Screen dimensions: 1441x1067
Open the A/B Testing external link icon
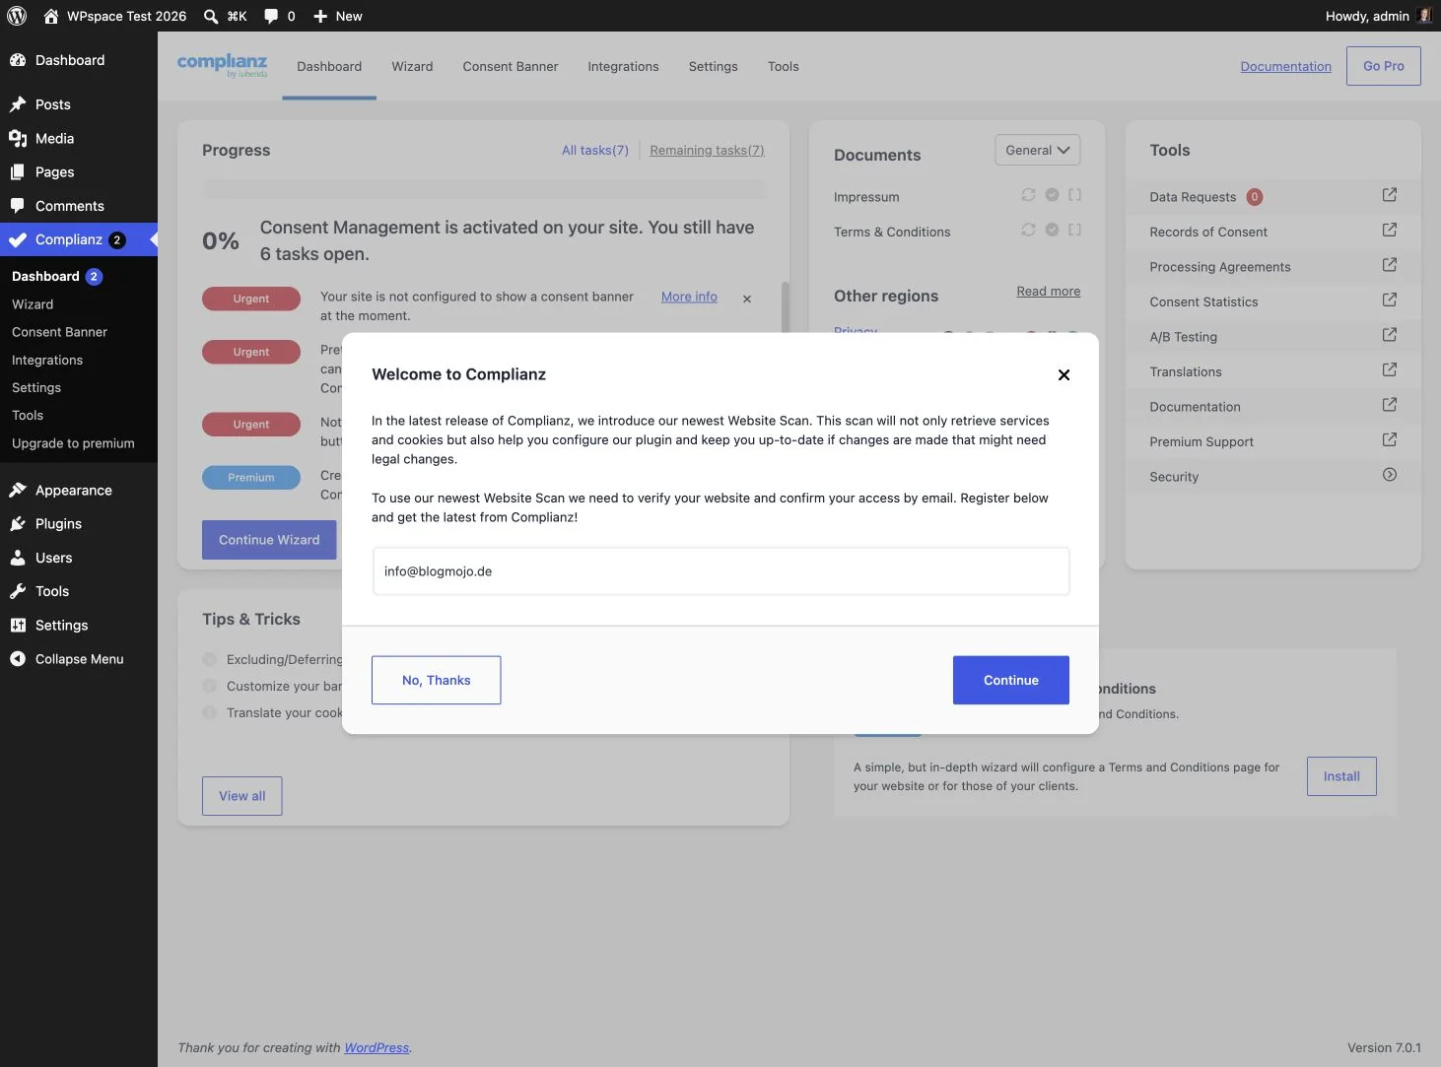[x=1390, y=335]
